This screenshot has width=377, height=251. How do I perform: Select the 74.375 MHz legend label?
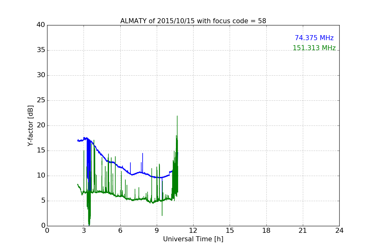point(314,38)
